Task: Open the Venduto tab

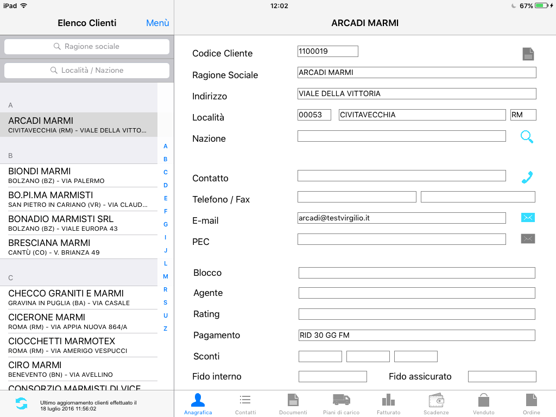Action: point(484,404)
